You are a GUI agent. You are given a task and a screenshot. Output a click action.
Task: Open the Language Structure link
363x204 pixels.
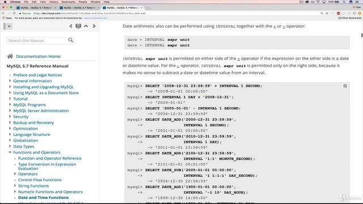[x=32, y=134]
